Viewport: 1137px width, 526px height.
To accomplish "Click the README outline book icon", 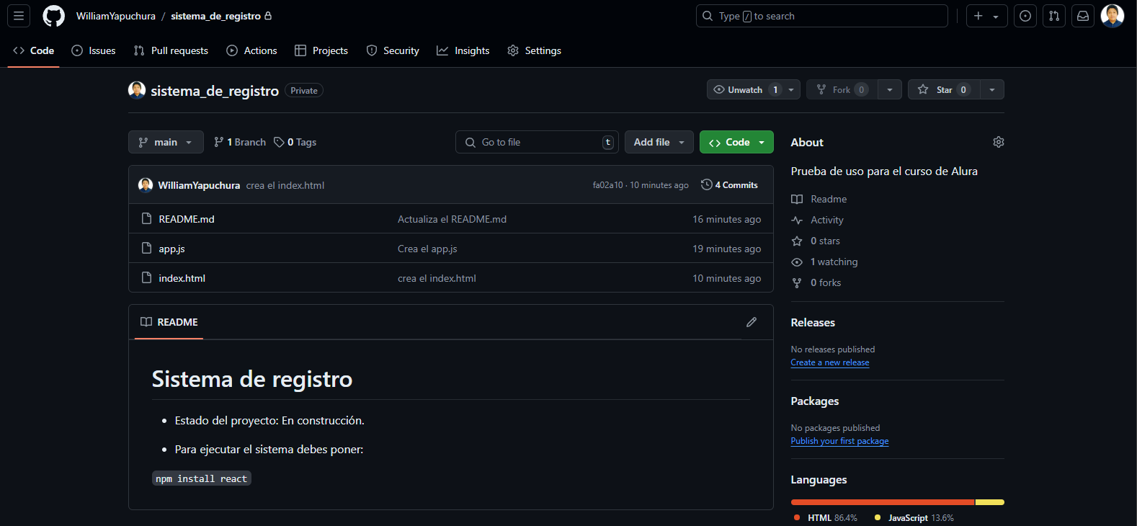I will click(x=146, y=322).
